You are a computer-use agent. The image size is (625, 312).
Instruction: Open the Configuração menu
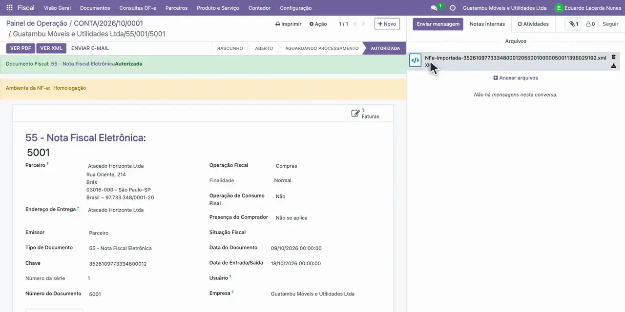[296, 8]
